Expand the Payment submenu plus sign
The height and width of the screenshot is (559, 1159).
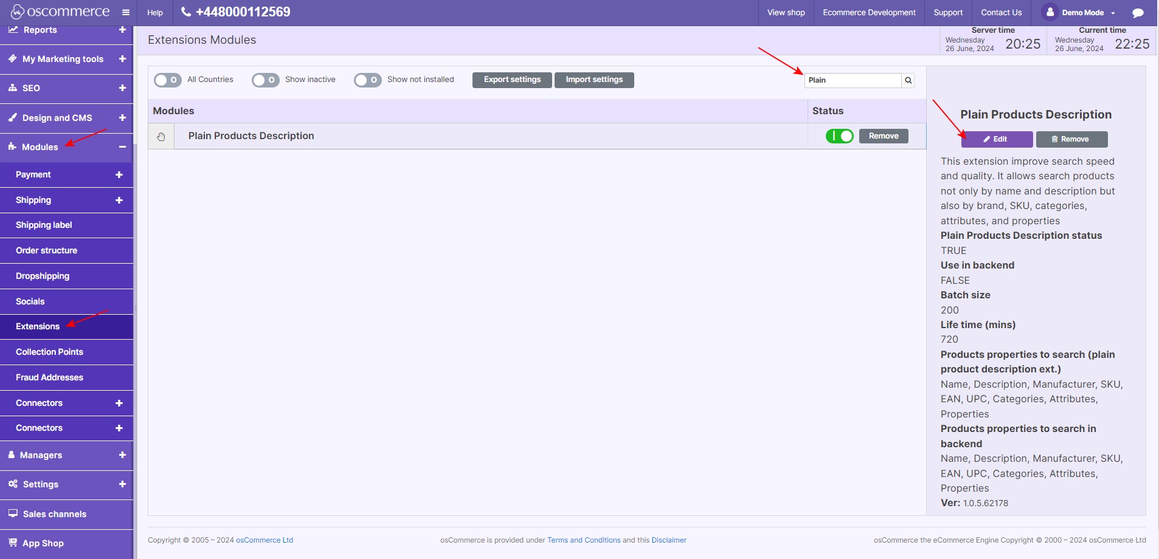(x=119, y=174)
